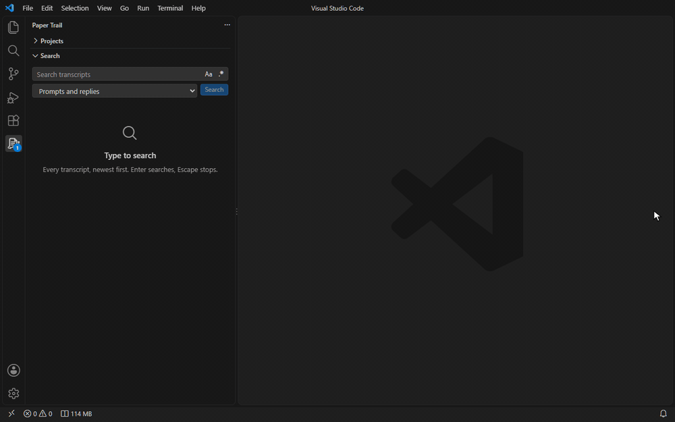Click the sidebar resize sash handle
This screenshot has width=675, height=422.
click(x=236, y=211)
